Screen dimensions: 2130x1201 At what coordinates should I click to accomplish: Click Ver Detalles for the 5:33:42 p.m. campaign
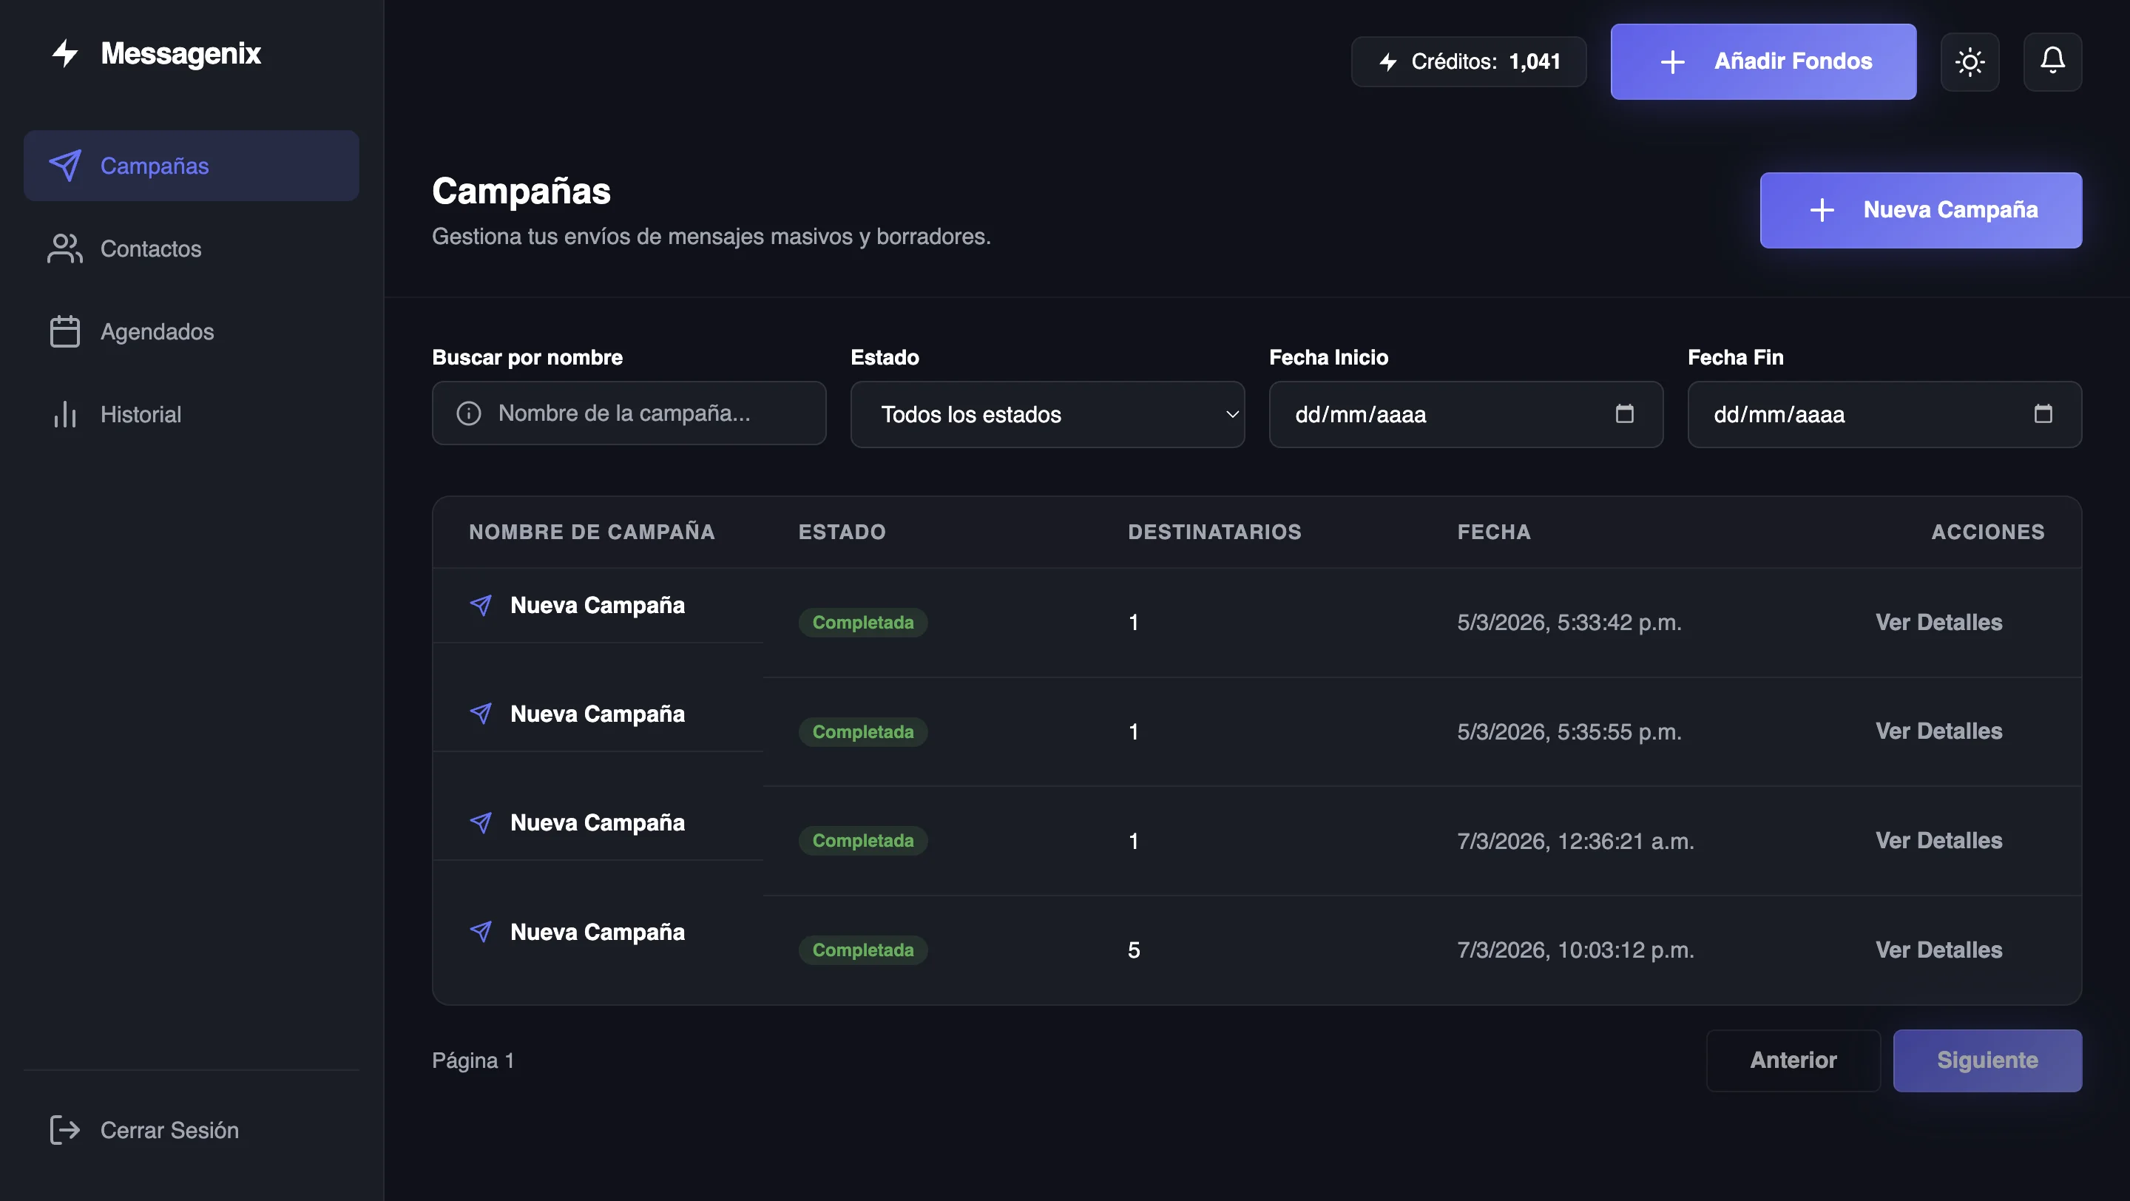point(1938,623)
